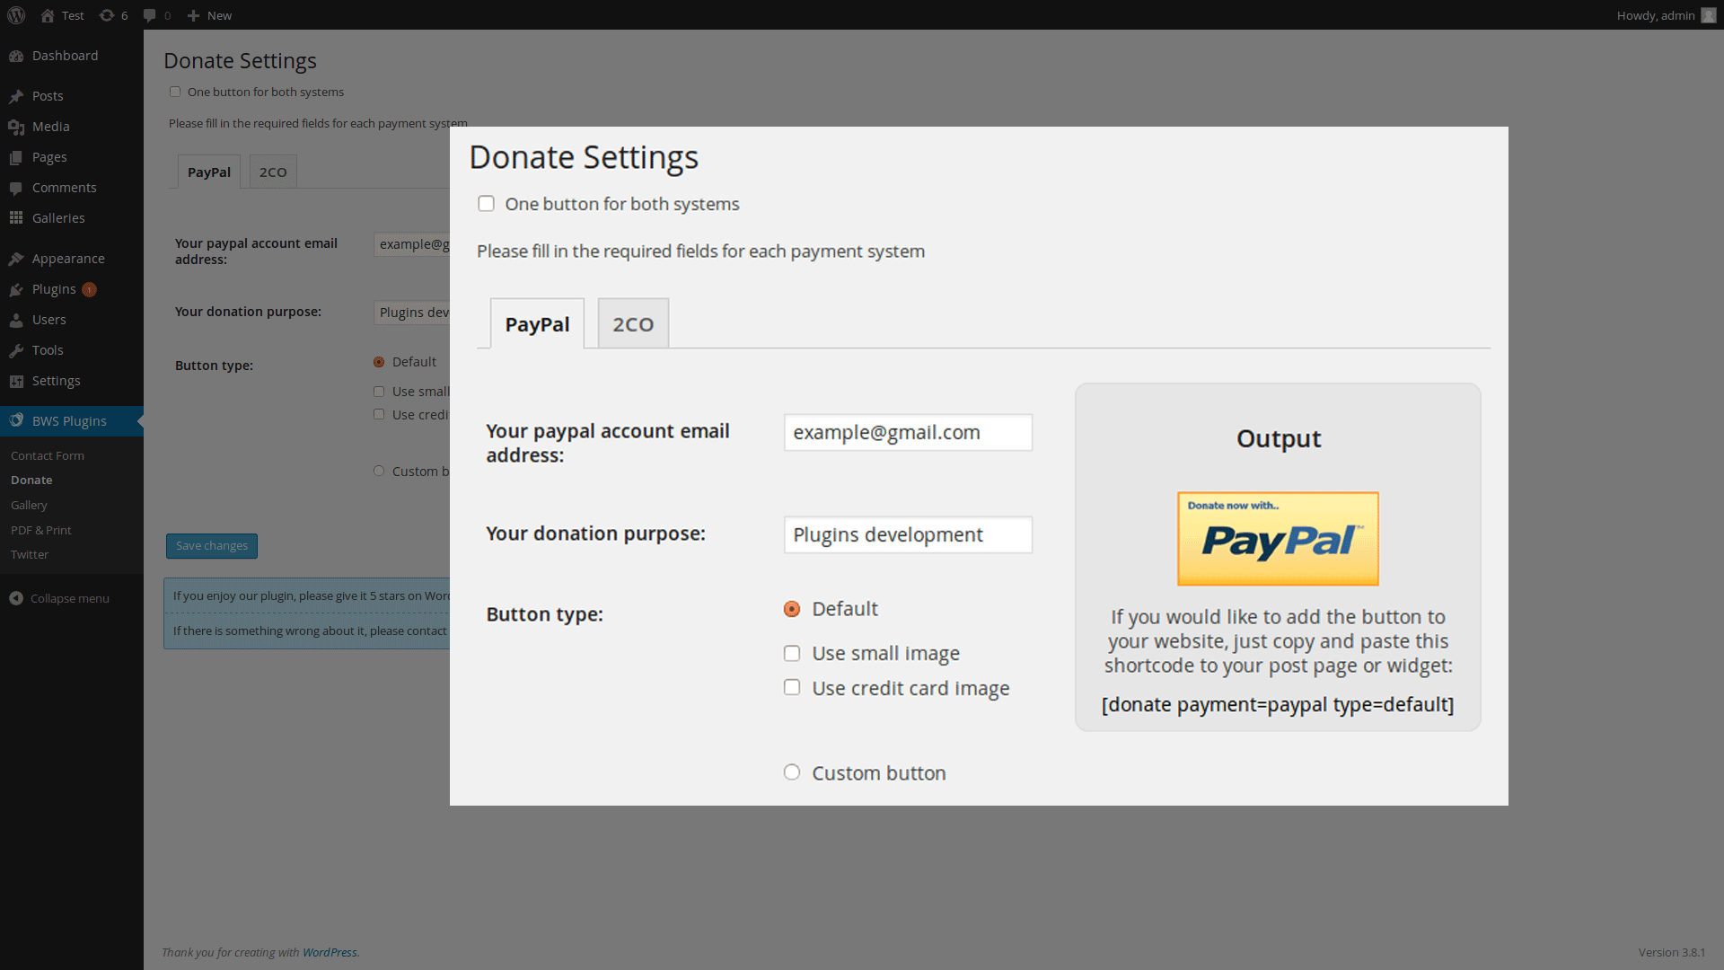Click the Posts pin icon
The height and width of the screenshot is (970, 1724).
tap(16, 96)
